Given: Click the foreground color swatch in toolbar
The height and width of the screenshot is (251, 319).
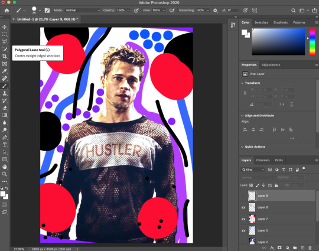Looking at the screenshot, I should pos(3,194).
